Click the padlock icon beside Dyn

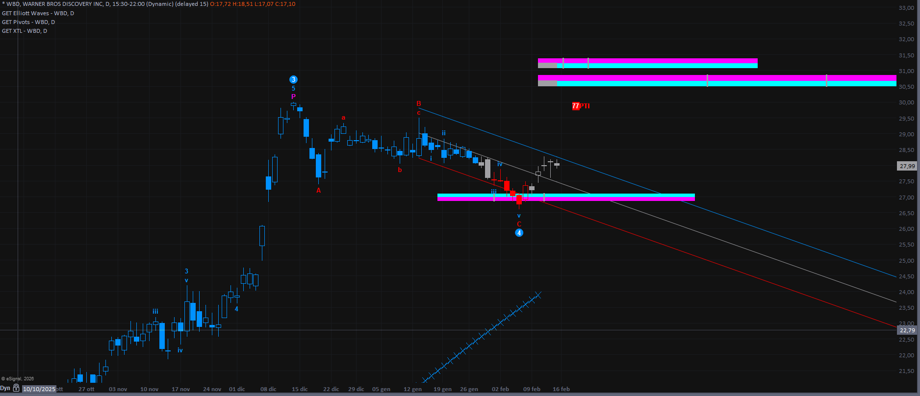pyautogui.click(x=16, y=388)
